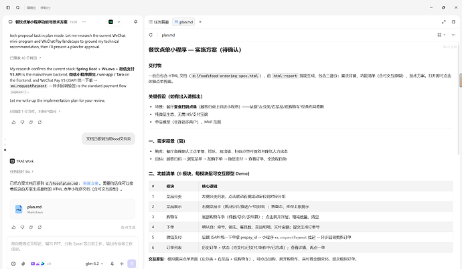Viewport: 462px width, 269px height.
Task: Click the voice waveform input icon
Action: [x=122, y=264]
